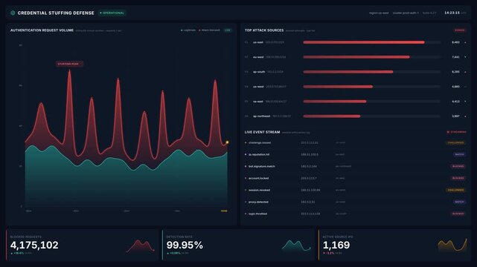This screenshot has height=267, width=477.
Task: Click the STREAMING indicator in the event stream
Action: pos(457,132)
